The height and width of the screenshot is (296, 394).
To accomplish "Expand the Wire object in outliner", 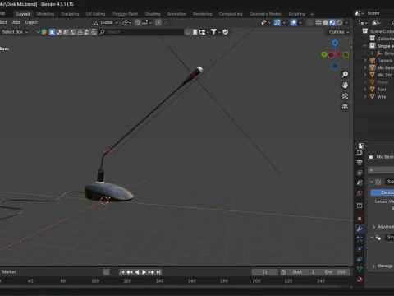I will coord(365,96).
